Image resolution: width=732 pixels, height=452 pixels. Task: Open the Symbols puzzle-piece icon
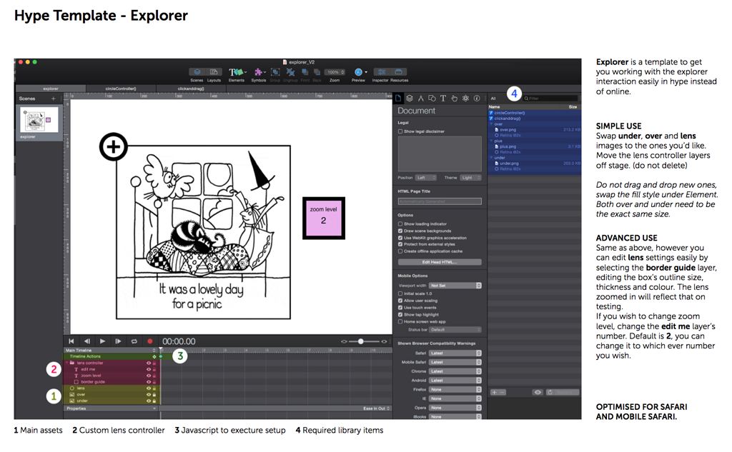coord(259,72)
